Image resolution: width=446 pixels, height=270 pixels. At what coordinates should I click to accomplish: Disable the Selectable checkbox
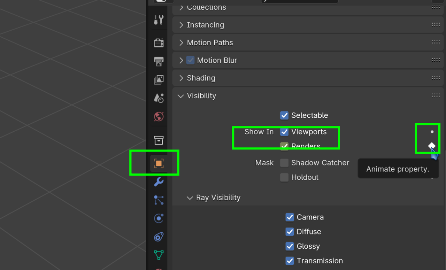click(284, 115)
